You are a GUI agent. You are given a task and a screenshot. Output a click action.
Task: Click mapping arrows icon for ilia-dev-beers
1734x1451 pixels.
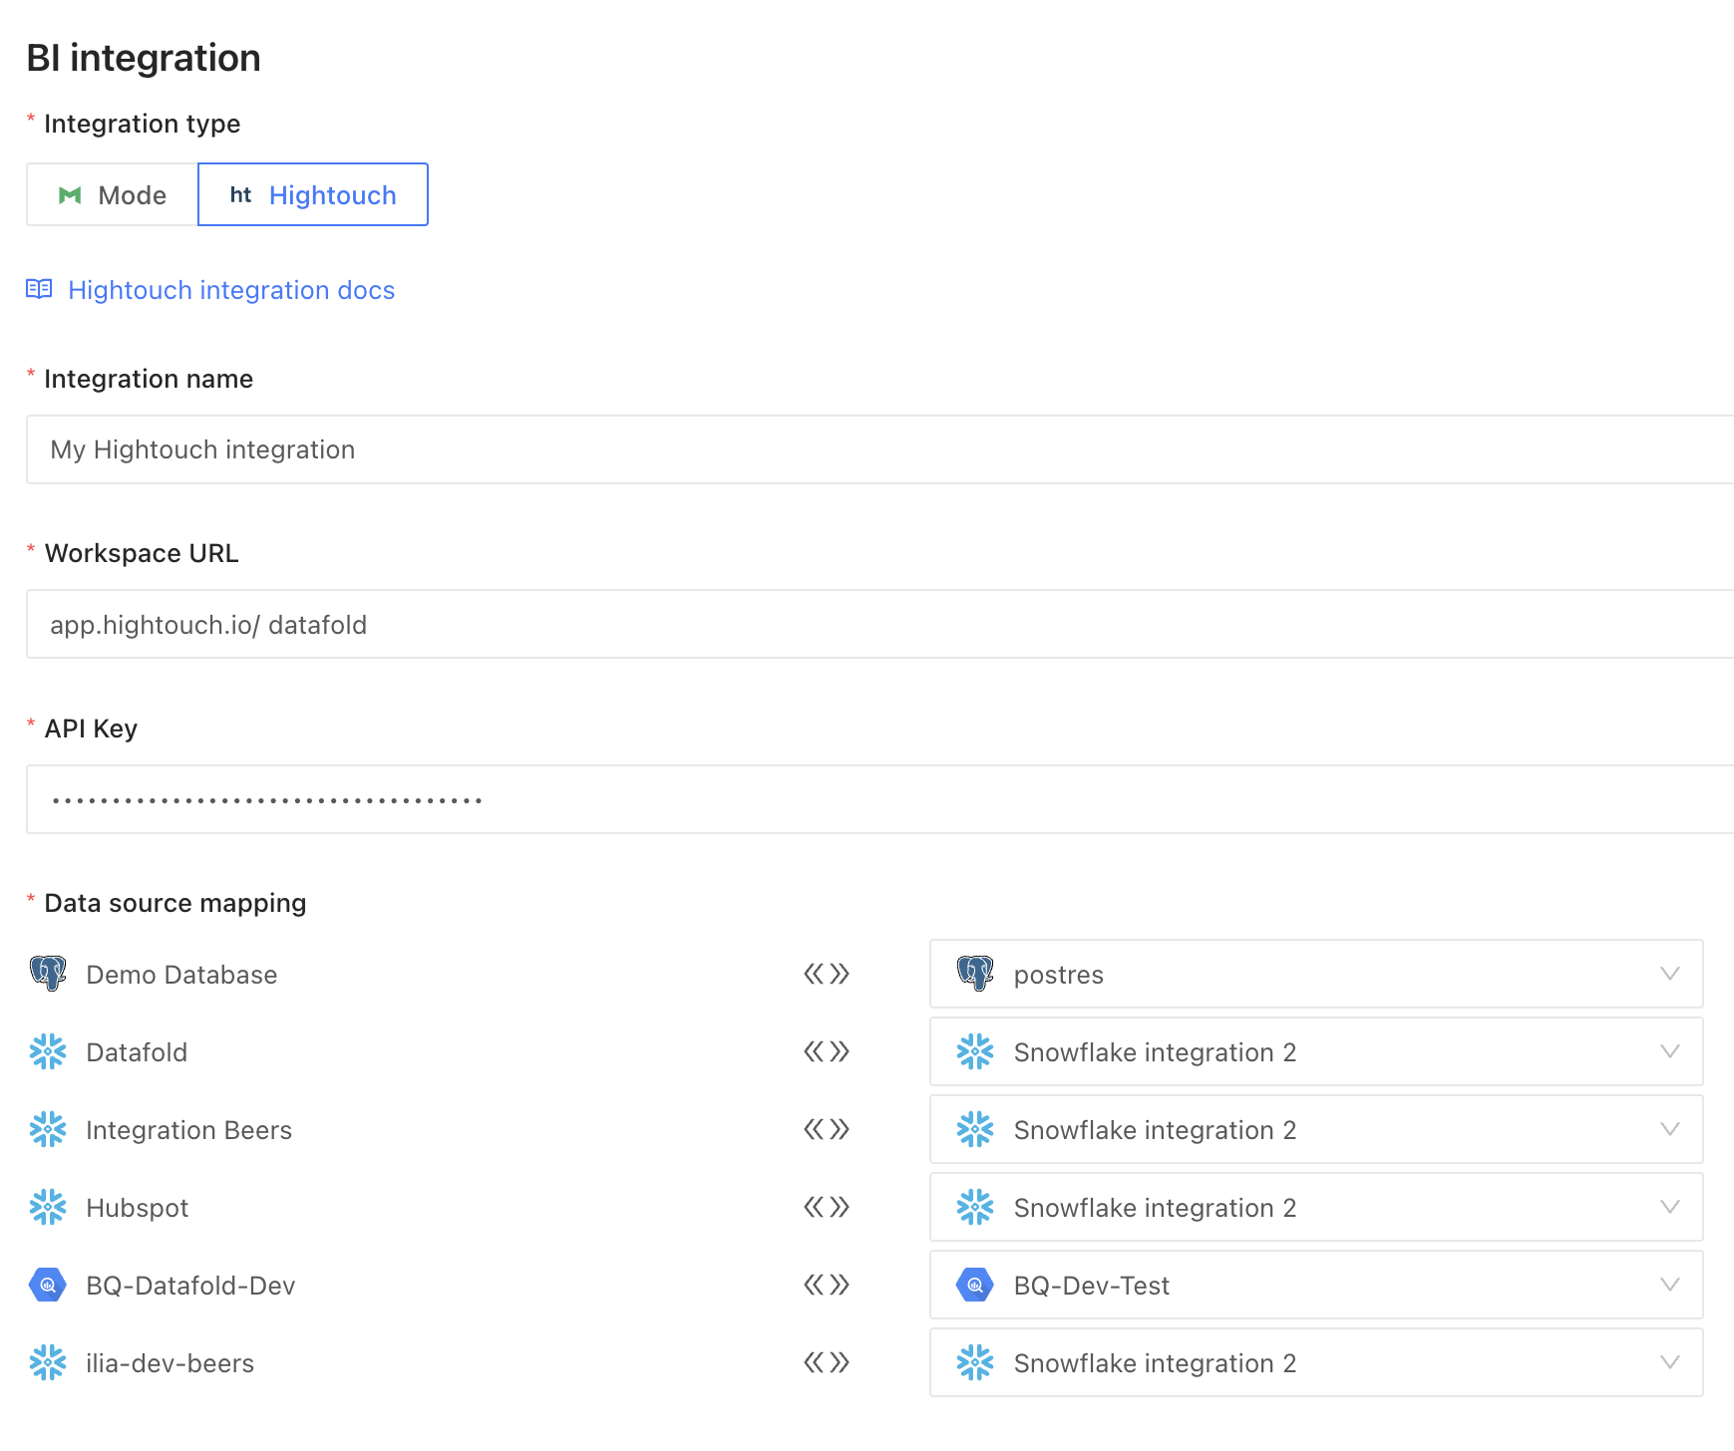[x=827, y=1362]
